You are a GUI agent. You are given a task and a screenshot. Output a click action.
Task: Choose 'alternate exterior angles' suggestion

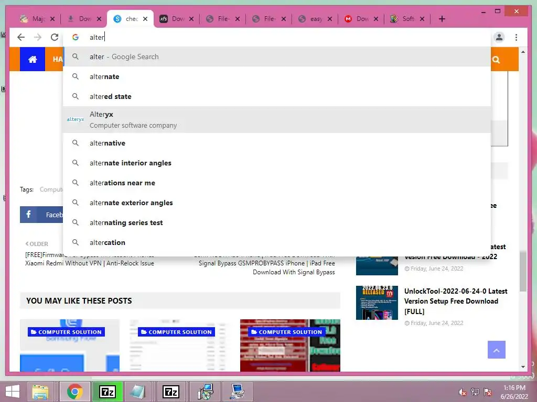[x=277, y=203]
